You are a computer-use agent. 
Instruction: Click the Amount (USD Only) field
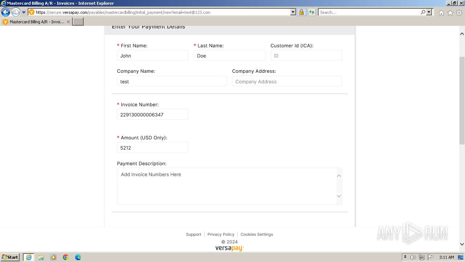(153, 147)
